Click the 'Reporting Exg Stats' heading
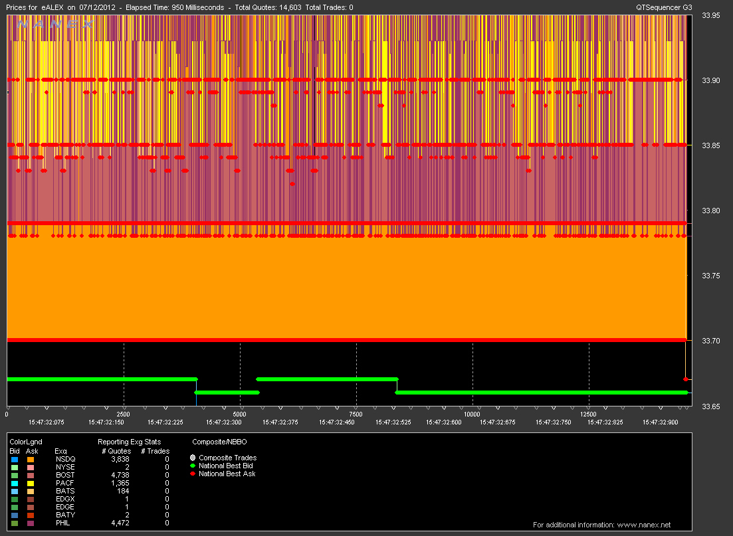 click(x=129, y=442)
